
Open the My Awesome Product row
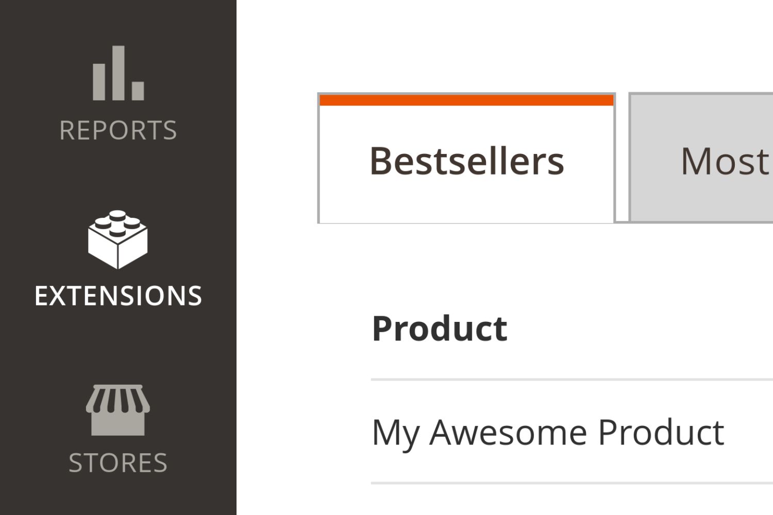tap(572, 432)
